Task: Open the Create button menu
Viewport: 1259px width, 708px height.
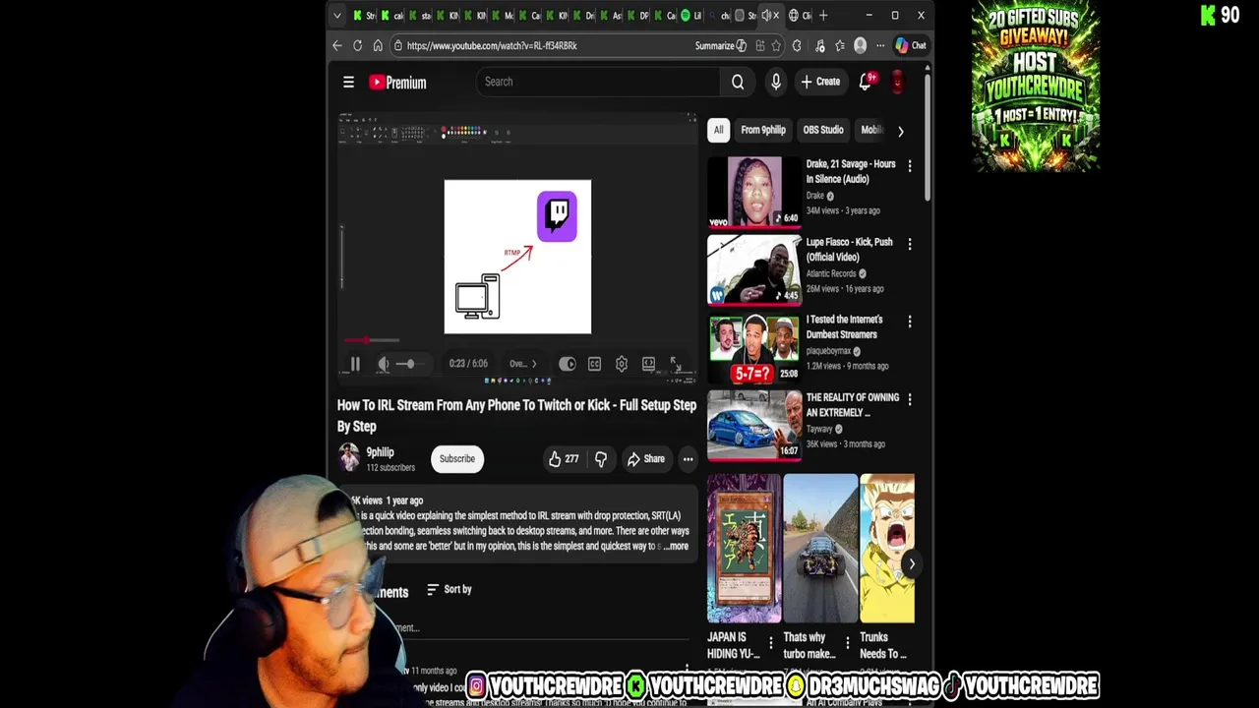Action: pos(820,82)
